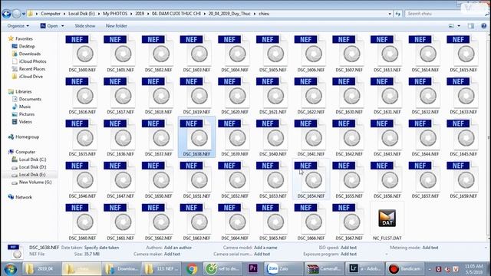491x276 pixels.
Task: Select the DSC_1645.NEF file icon
Action: [x=463, y=134]
